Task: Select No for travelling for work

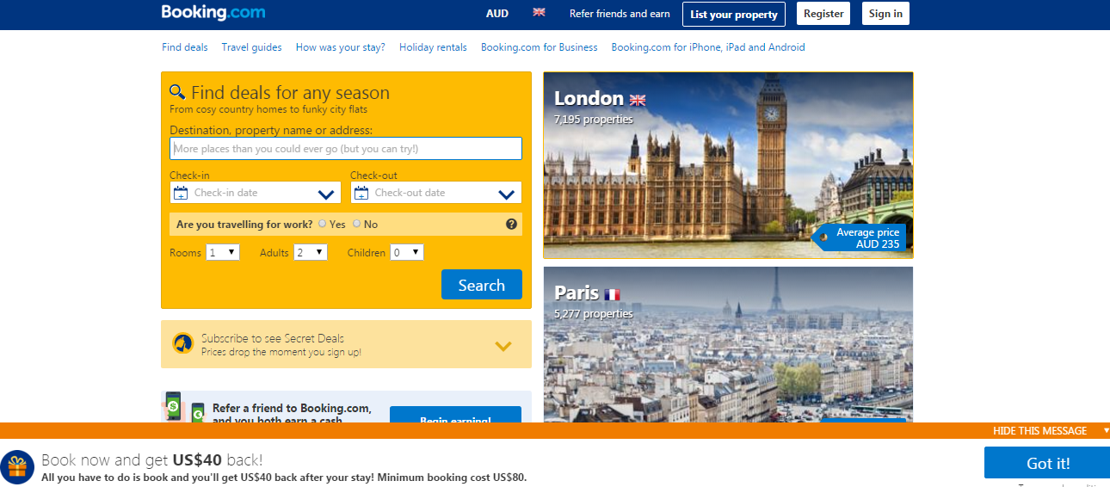Action: point(356,224)
